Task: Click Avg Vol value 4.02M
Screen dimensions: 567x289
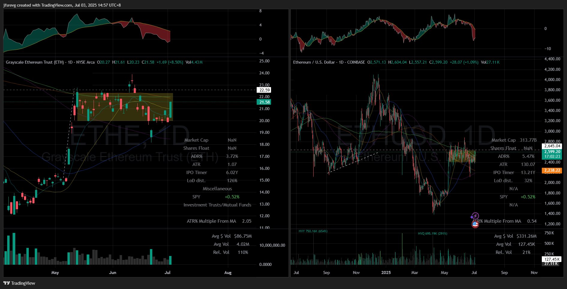Action: pyautogui.click(x=243, y=244)
